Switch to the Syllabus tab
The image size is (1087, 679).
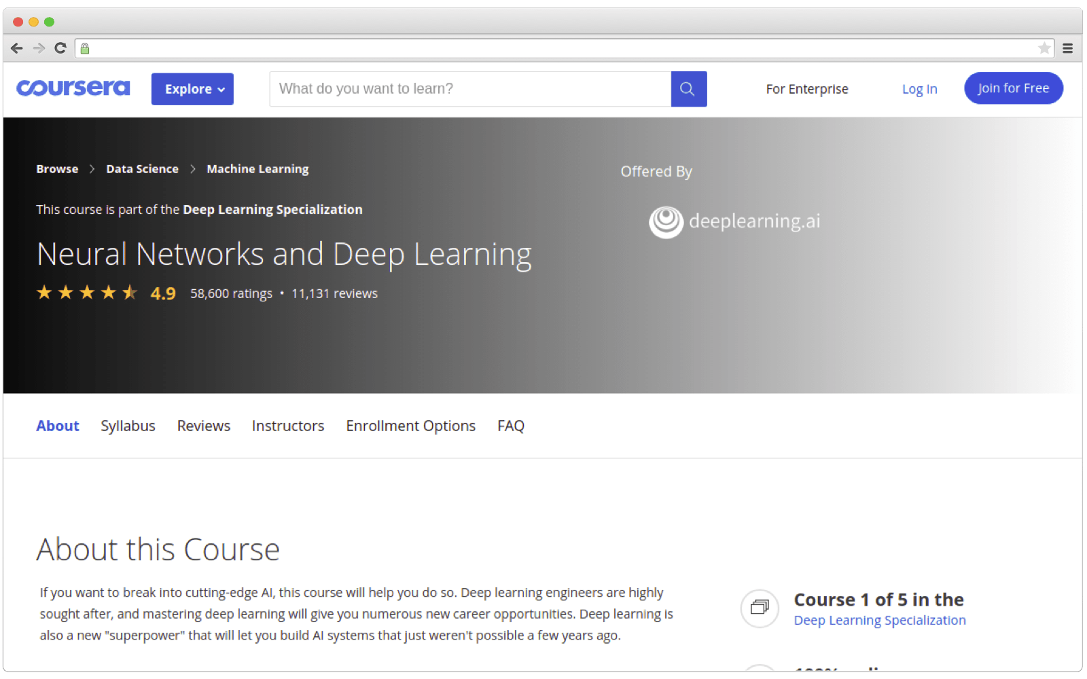(x=128, y=426)
